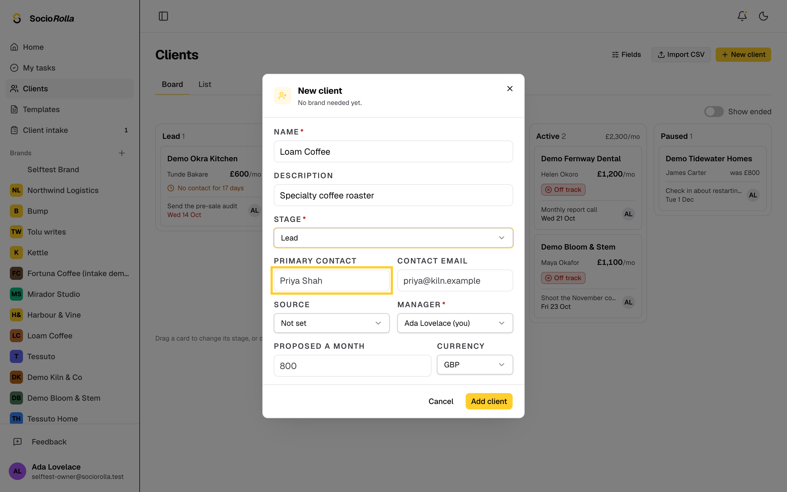Viewport: 787px width, 492px height.
Task: Switch to dark mode moon icon
Action: pyautogui.click(x=763, y=16)
